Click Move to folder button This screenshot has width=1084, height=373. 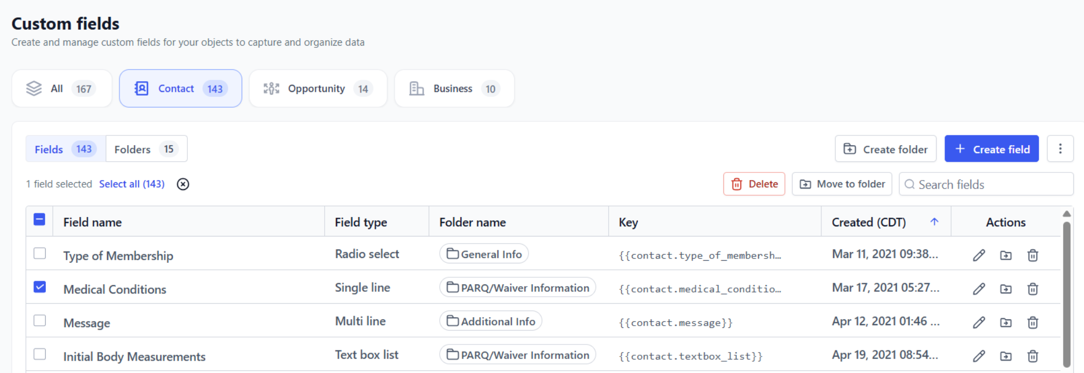(842, 184)
